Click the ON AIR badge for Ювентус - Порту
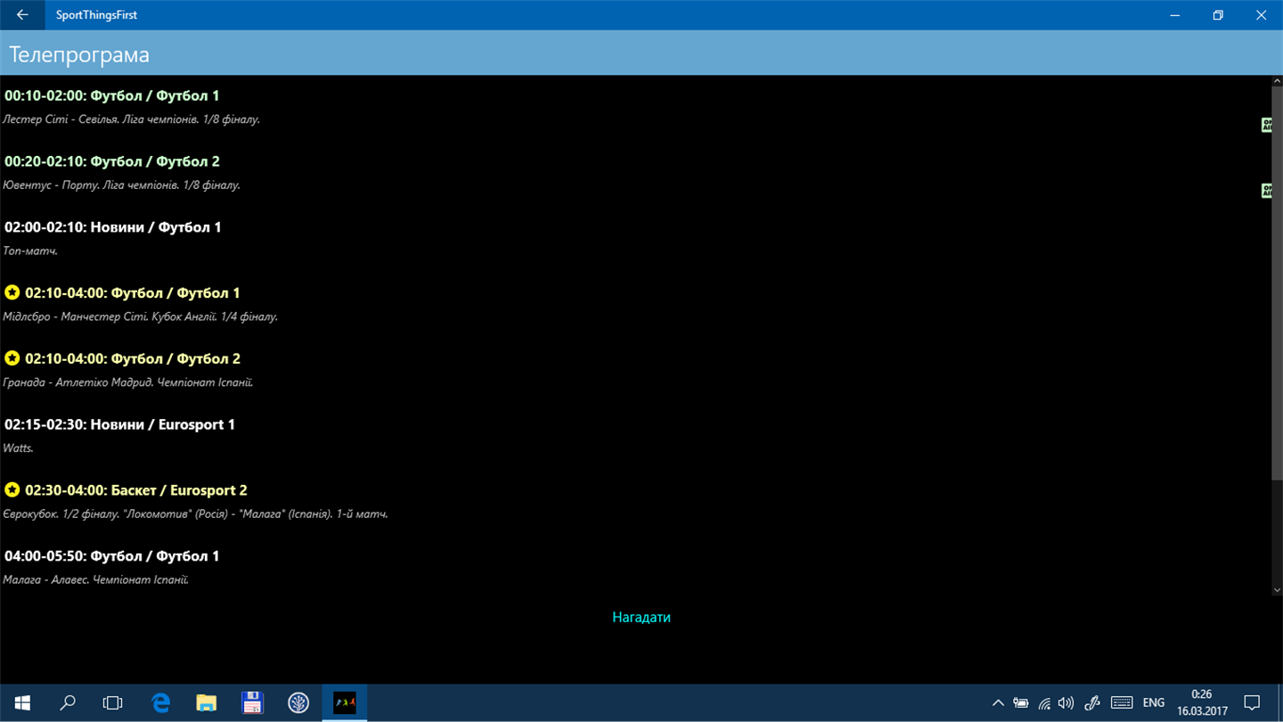 coord(1266,191)
